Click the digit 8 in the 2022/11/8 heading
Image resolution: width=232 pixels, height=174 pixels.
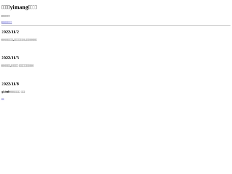click(x=18, y=84)
